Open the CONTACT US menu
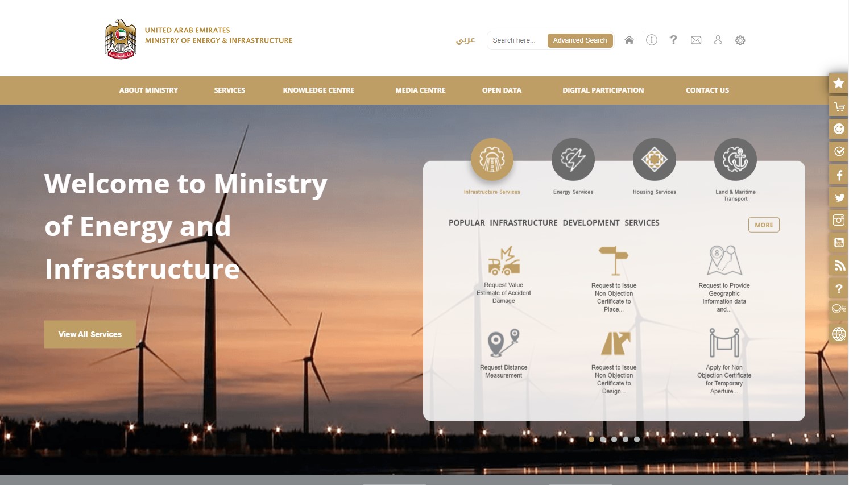The width and height of the screenshot is (849, 485). tap(707, 90)
